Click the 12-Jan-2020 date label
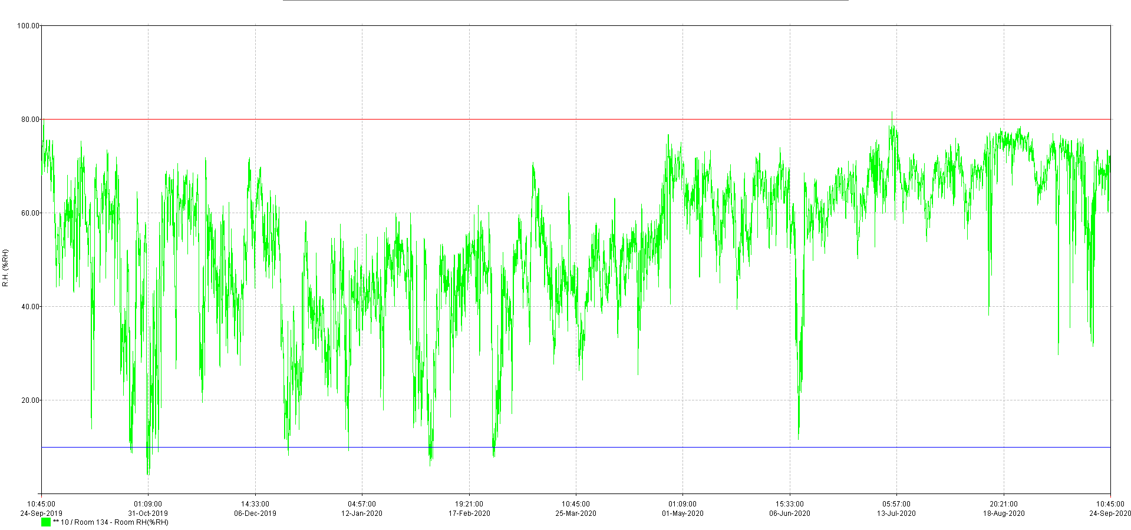The image size is (1131, 530). [362, 514]
